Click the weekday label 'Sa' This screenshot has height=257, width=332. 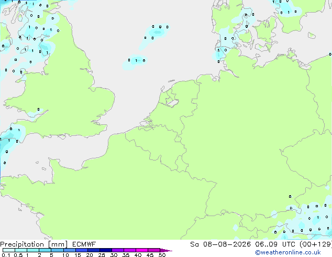click(194, 244)
